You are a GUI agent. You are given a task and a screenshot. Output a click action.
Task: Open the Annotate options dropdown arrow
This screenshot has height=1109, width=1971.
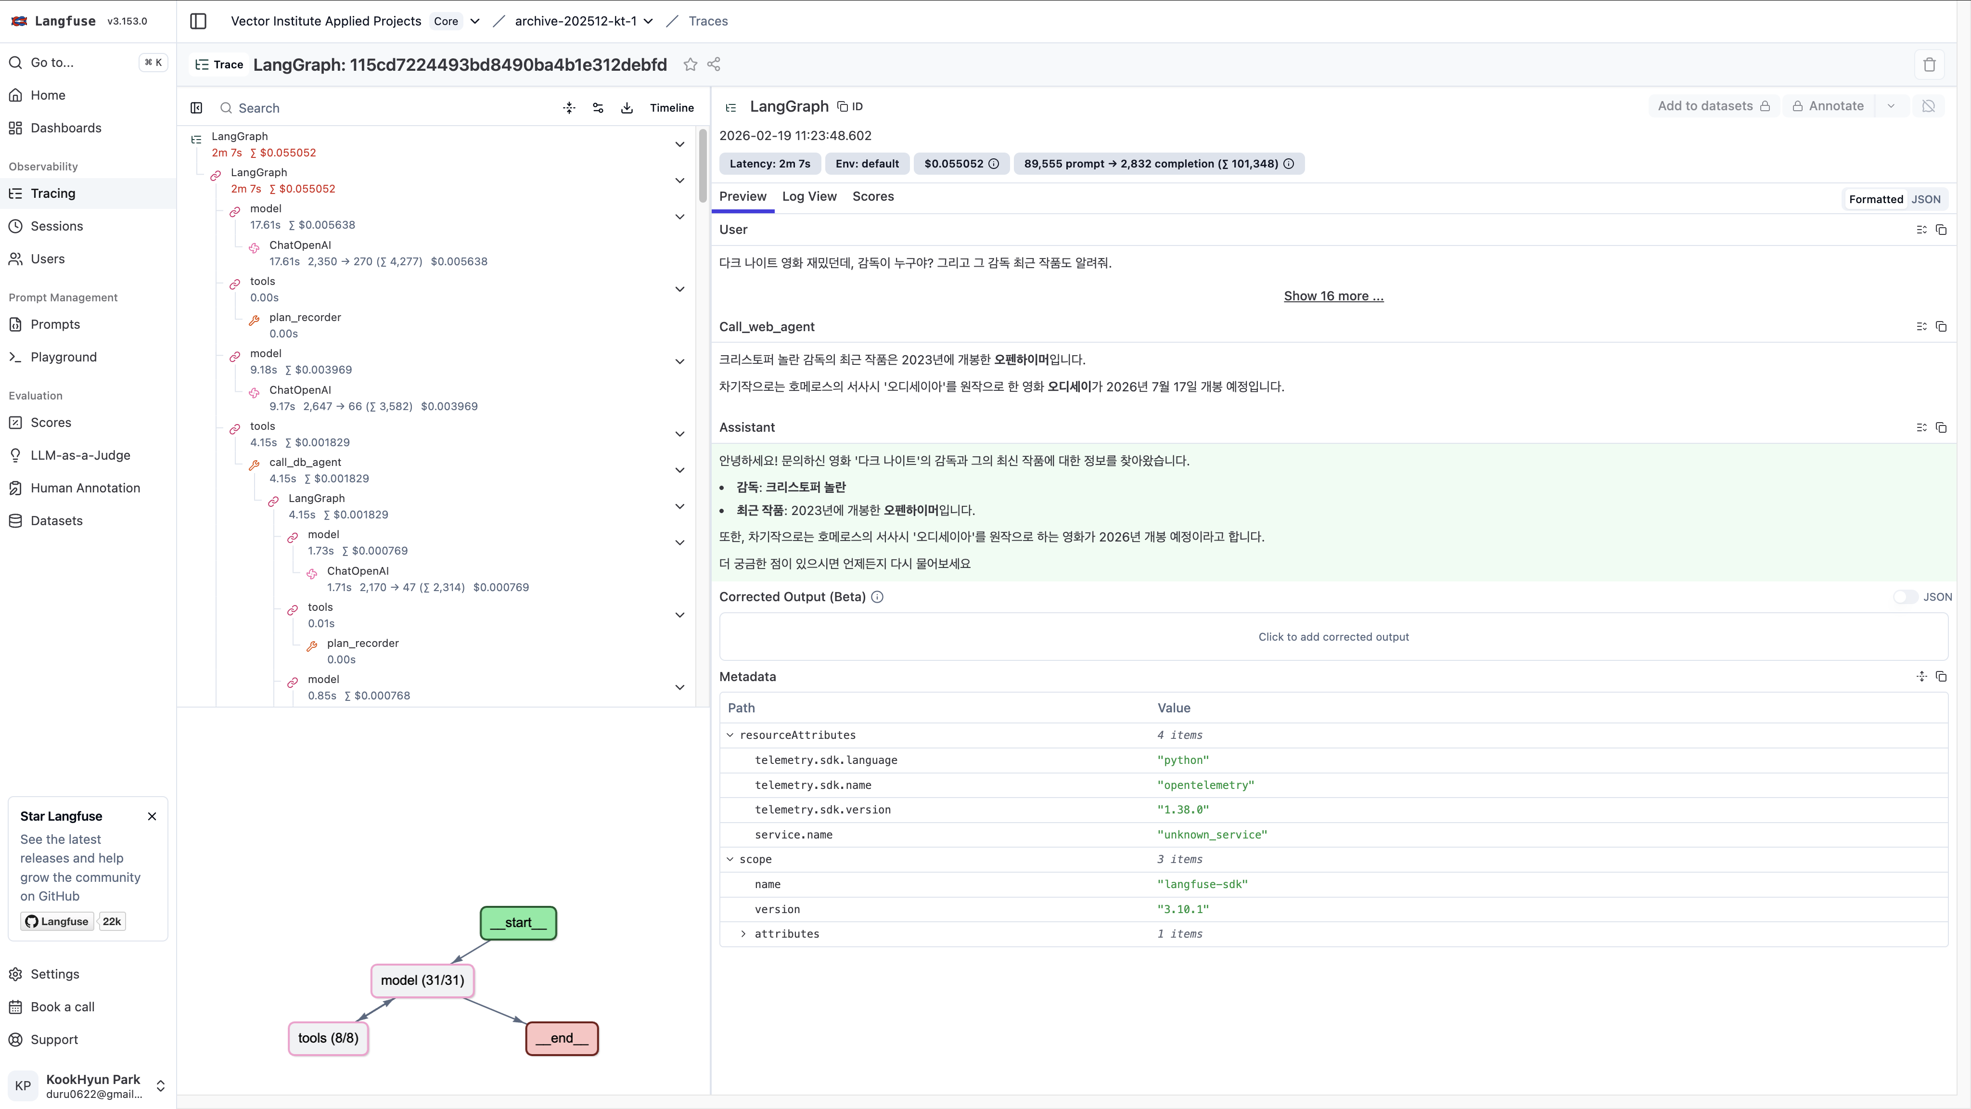1891,106
